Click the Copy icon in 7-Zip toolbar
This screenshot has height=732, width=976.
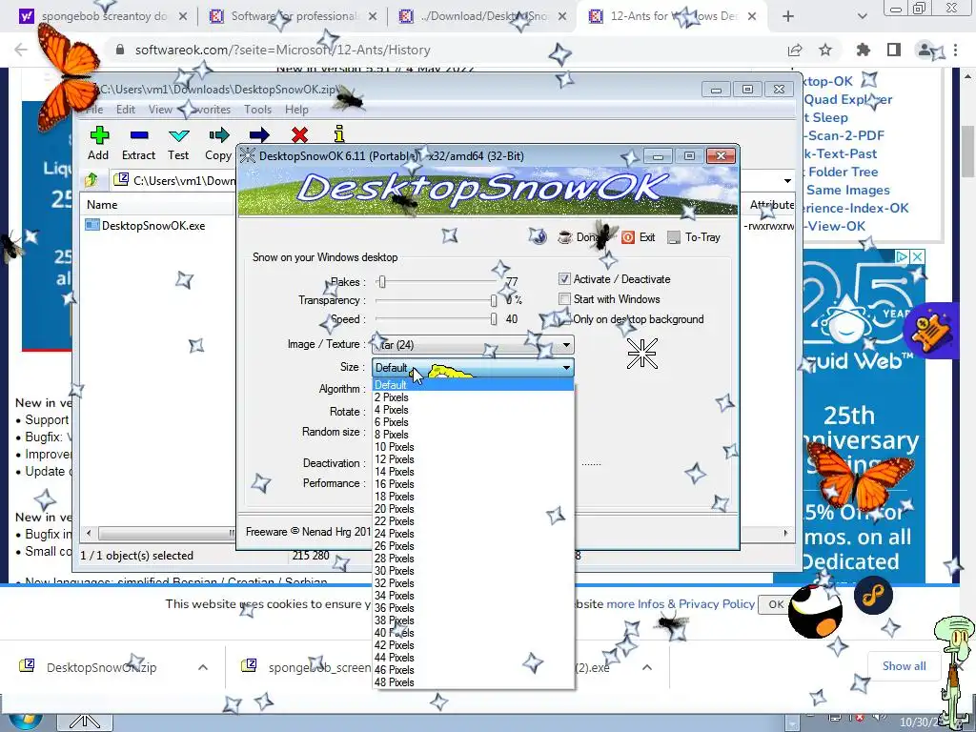pos(218,135)
